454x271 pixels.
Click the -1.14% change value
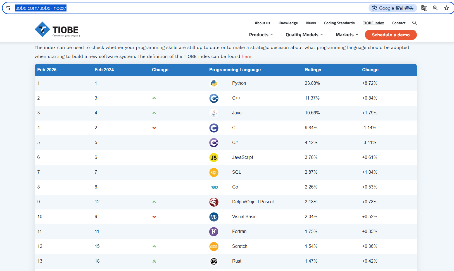coord(369,128)
